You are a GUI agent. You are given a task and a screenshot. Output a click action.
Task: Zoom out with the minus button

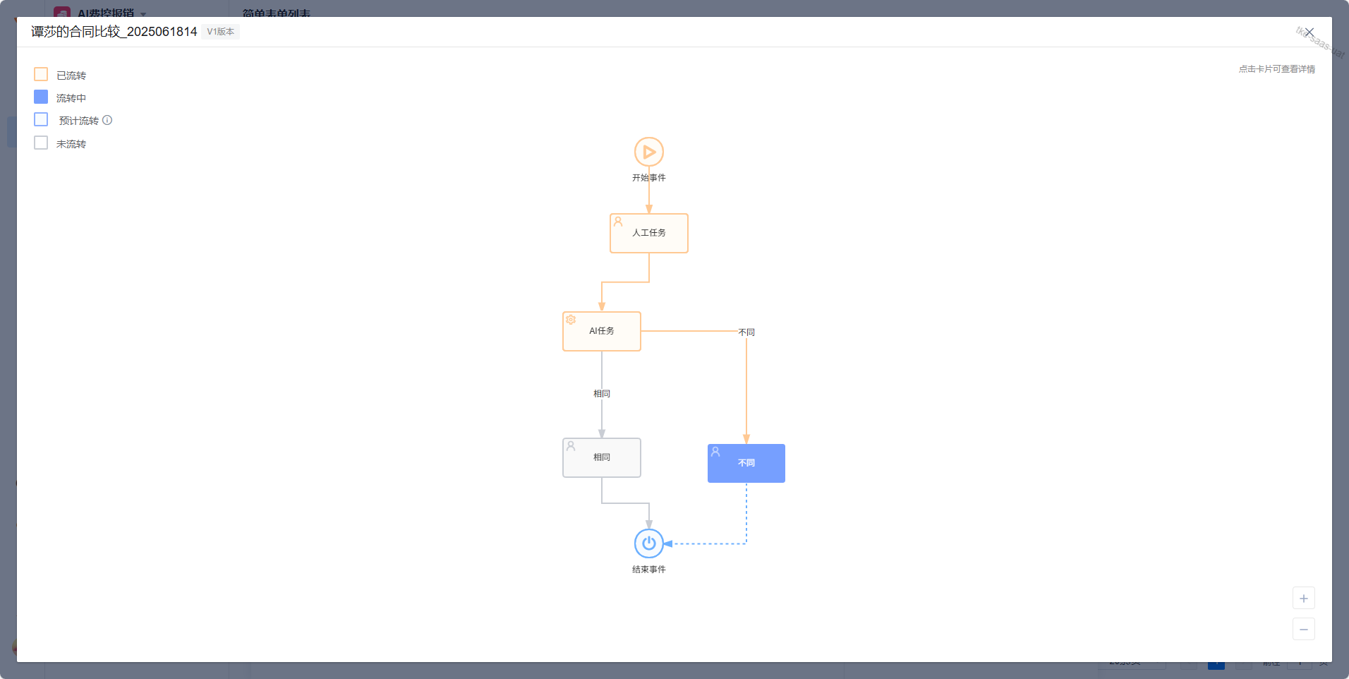tap(1303, 629)
